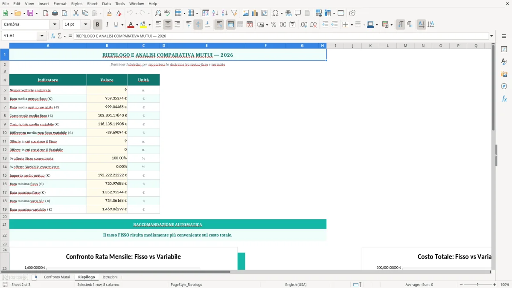Open sidebar Gallery panel icon
The height and width of the screenshot is (288, 512).
(x=504, y=74)
